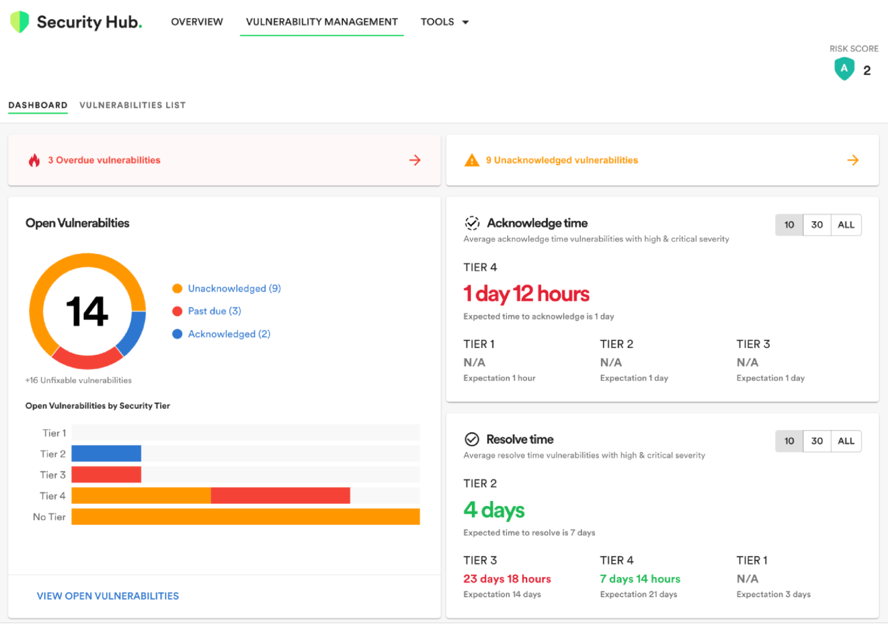Click the orange arrow on unacknowledged vulnerabilities card
This screenshot has width=888, height=624.
(x=852, y=160)
